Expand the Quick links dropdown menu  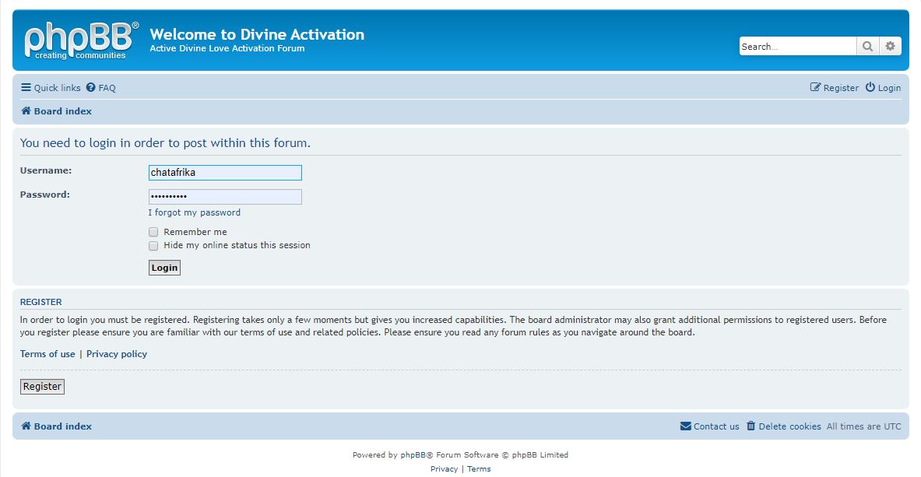(x=51, y=88)
